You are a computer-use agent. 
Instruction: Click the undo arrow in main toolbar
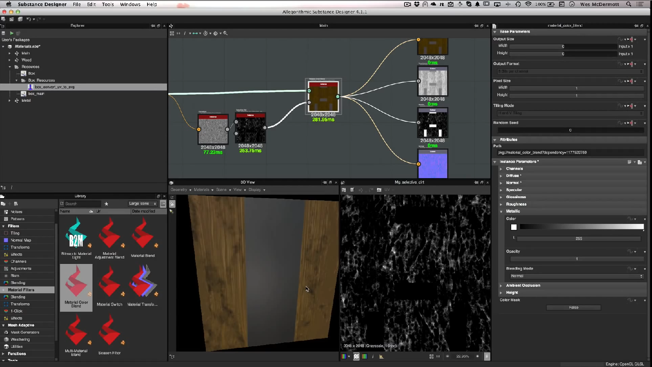point(28,19)
